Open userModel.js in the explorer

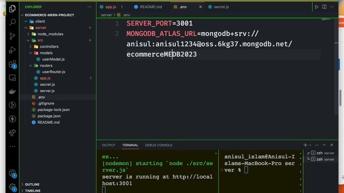coord(58,59)
